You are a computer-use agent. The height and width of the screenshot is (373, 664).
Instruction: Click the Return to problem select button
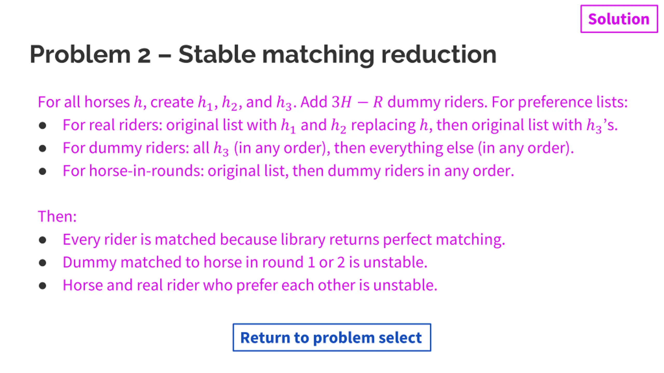coord(332,337)
